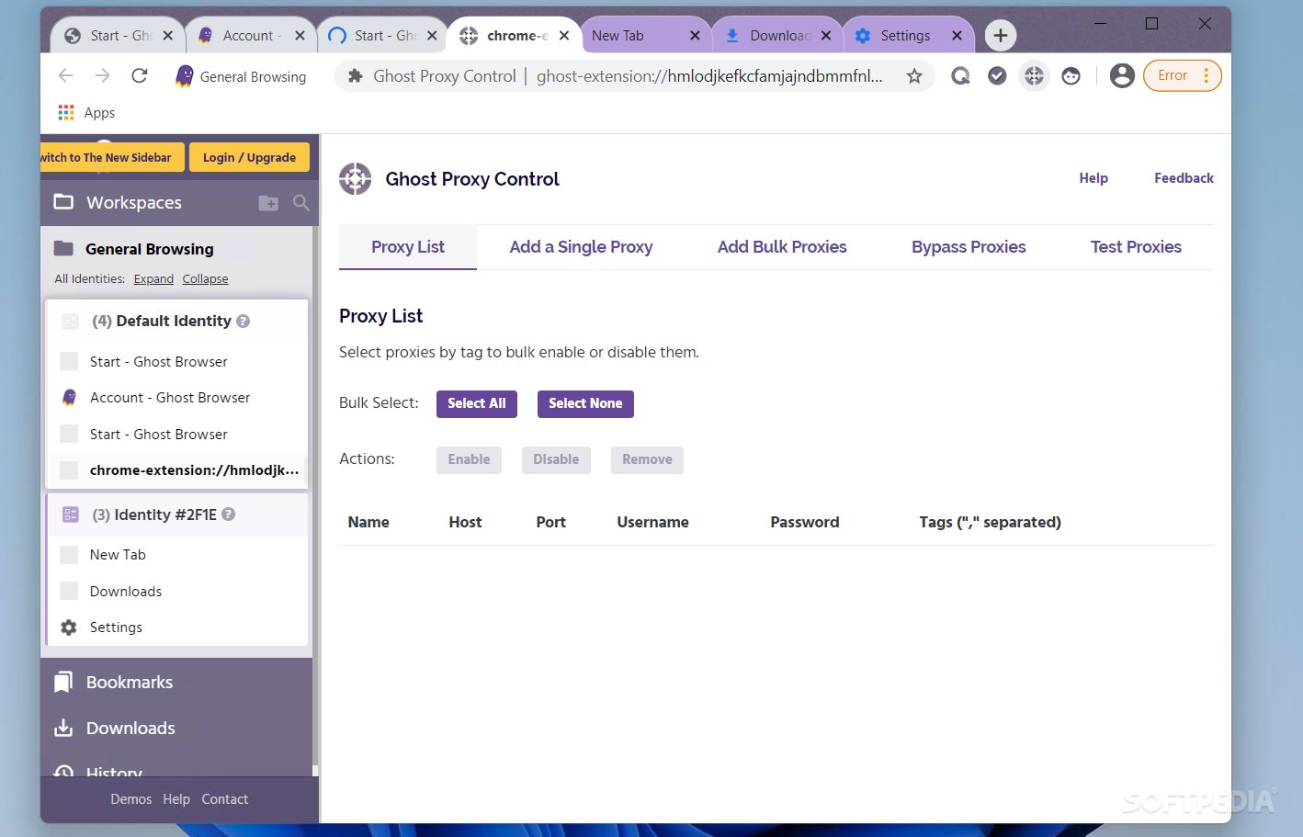Click the General Browsing ghost icon

(x=185, y=76)
